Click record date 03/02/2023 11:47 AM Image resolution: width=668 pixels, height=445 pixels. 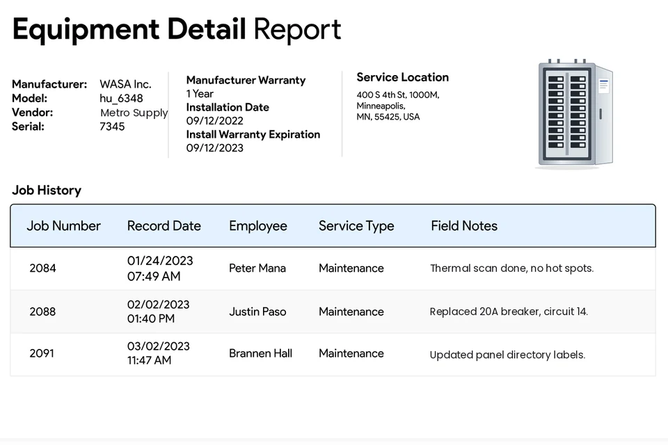click(x=159, y=353)
